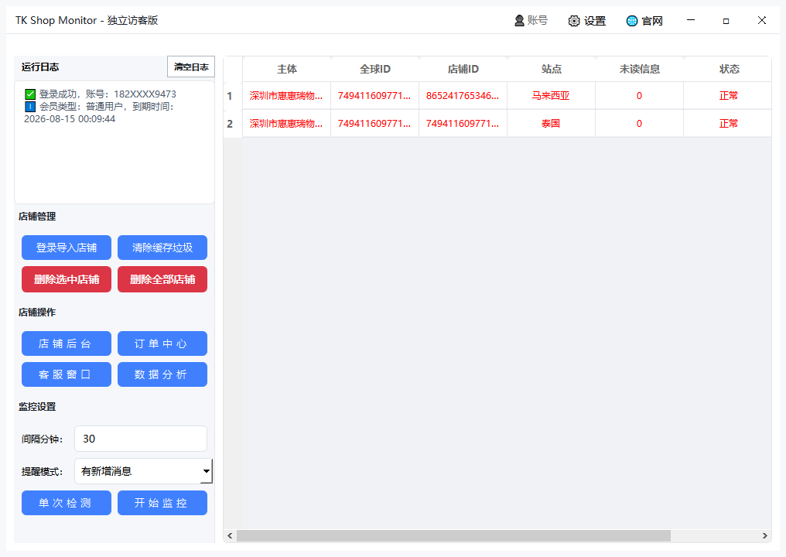Delete selected shop via 删除选中店铺
The image size is (786, 557).
pyautogui.click(x=67, y=279)
